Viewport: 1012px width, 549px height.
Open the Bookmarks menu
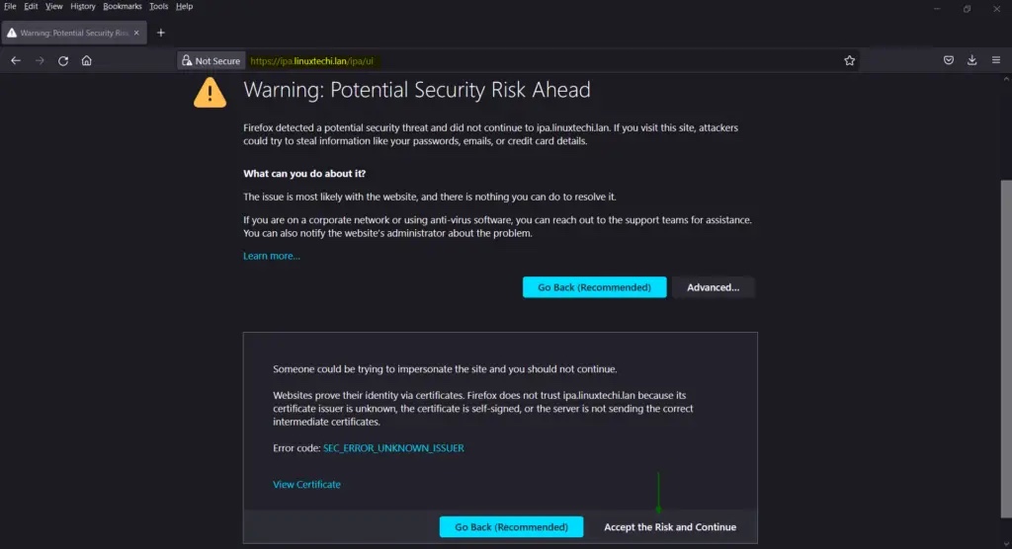[123, 6]
